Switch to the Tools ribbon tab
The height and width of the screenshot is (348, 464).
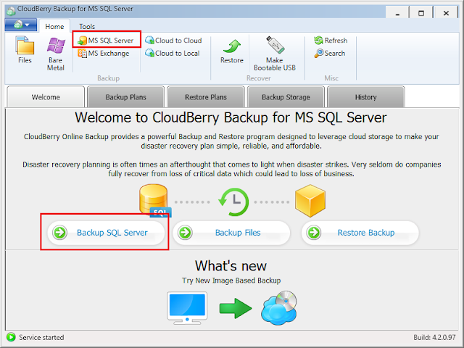[87, 26]
